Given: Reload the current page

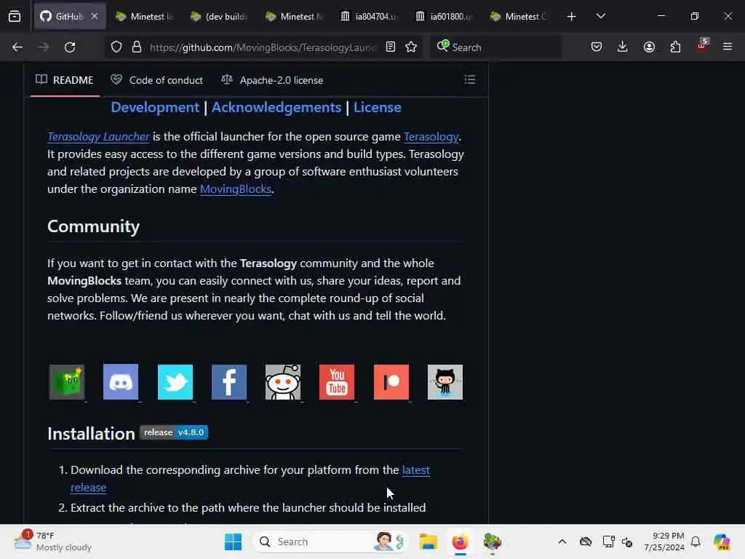Looking at the screenshot, I should click(70, 47).
